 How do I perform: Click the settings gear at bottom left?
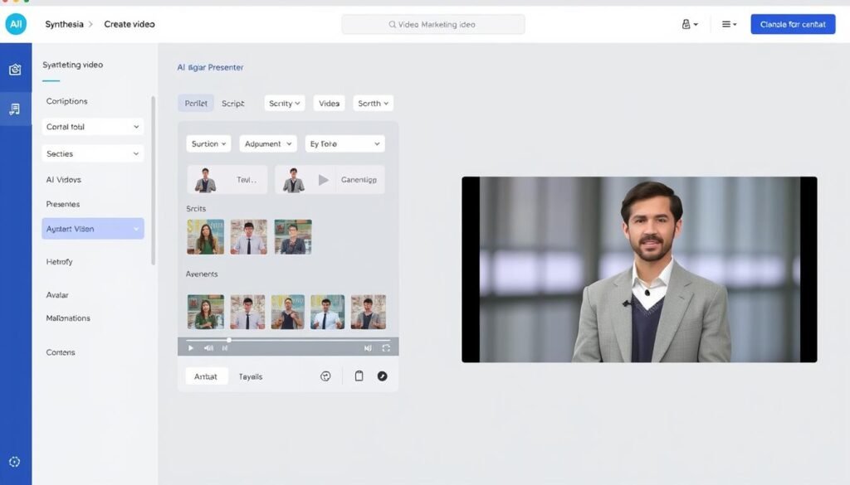[15, 462]
